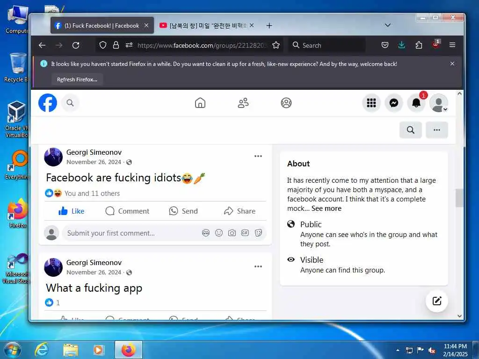Click the Facebook URL address bar

coord(202,45)
